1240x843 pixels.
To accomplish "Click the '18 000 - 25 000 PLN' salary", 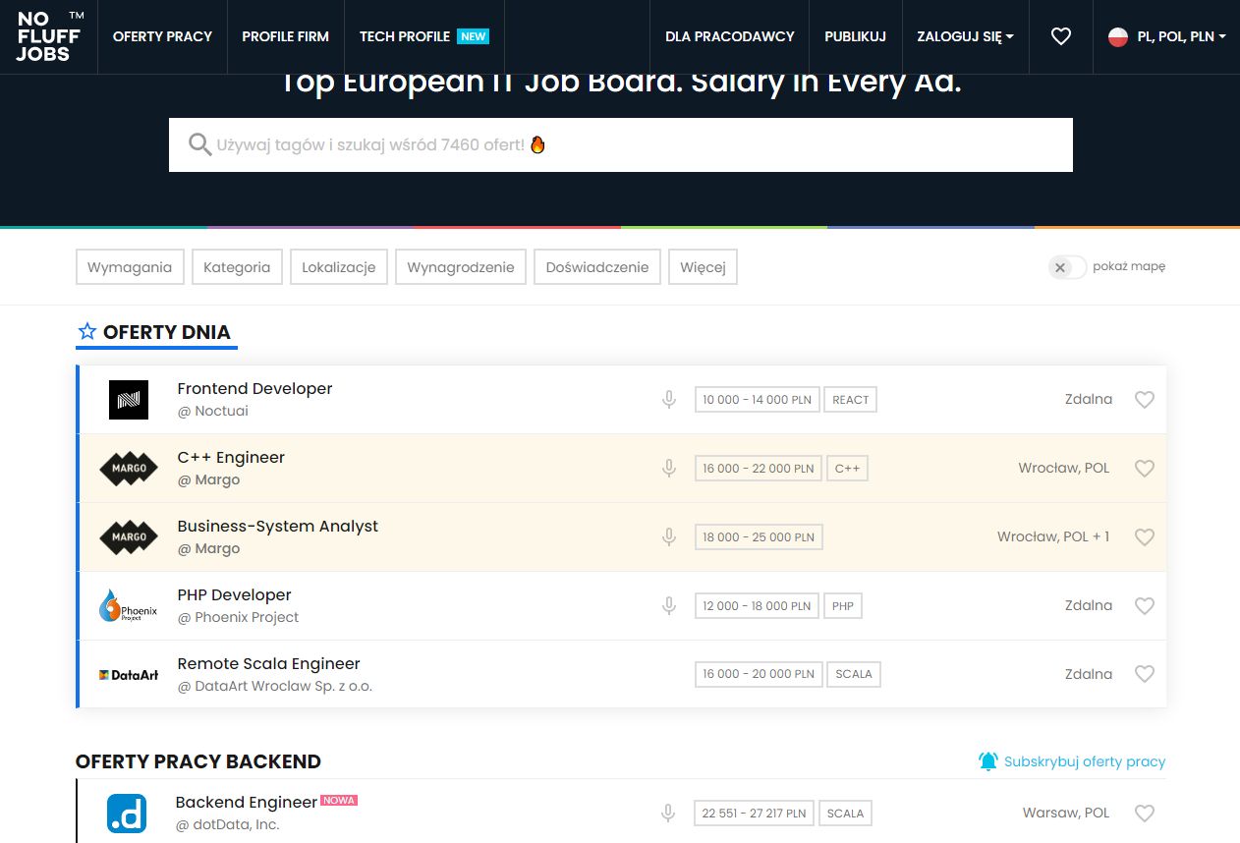I will tap(759, 537).
